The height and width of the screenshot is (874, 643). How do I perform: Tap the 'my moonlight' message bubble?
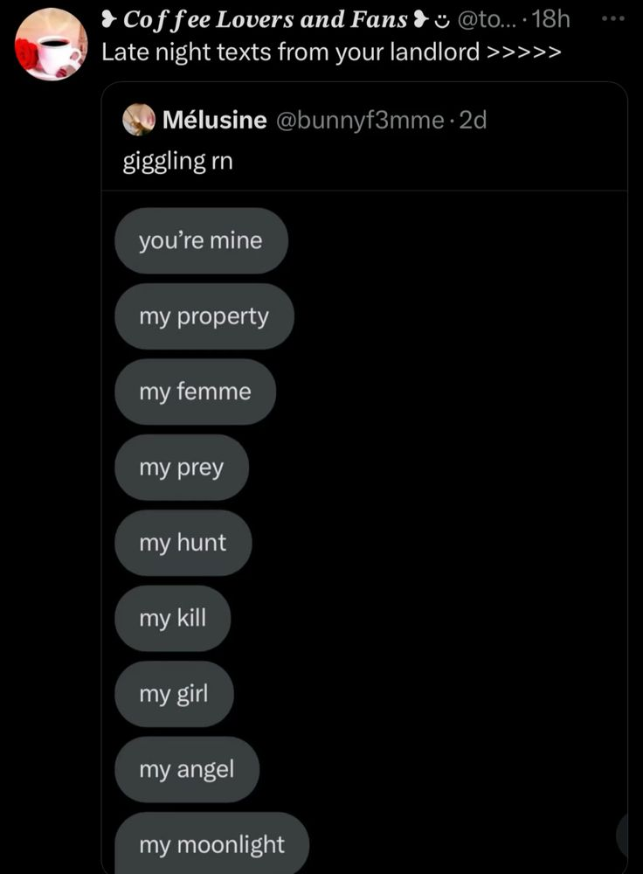point(211,843)
